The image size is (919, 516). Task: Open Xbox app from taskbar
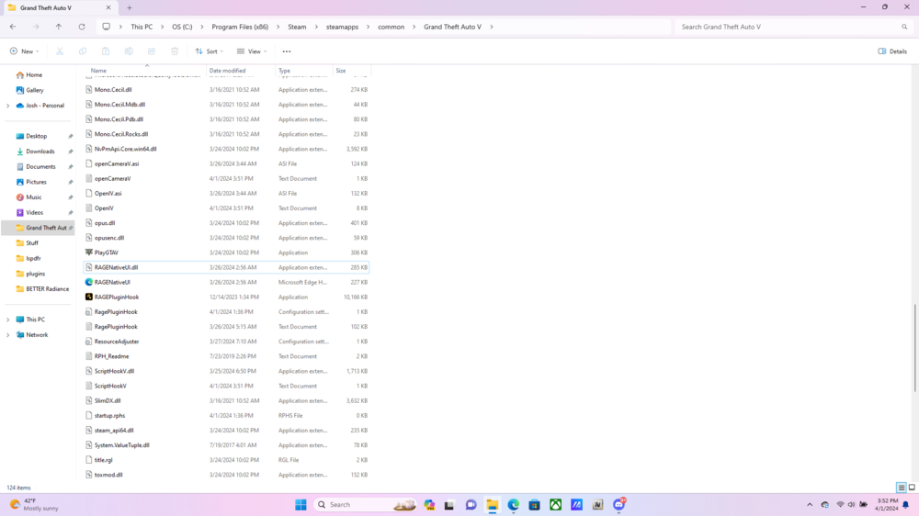(x=556, y=505)
